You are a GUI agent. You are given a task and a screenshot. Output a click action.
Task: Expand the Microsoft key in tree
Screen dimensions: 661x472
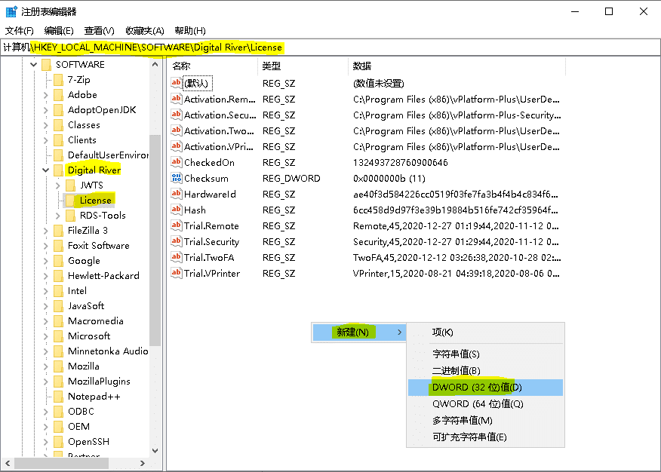click(x=46, y=336)
